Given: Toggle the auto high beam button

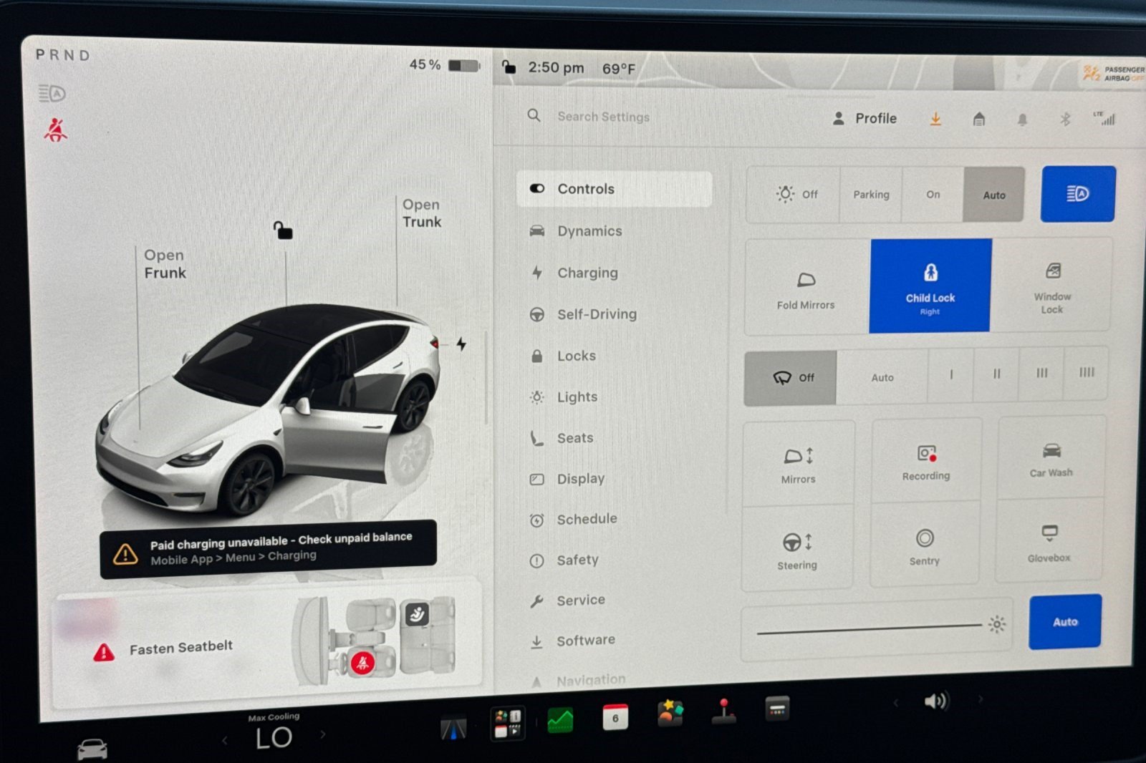Looking at the screenshot, I should coord(1078,194).
